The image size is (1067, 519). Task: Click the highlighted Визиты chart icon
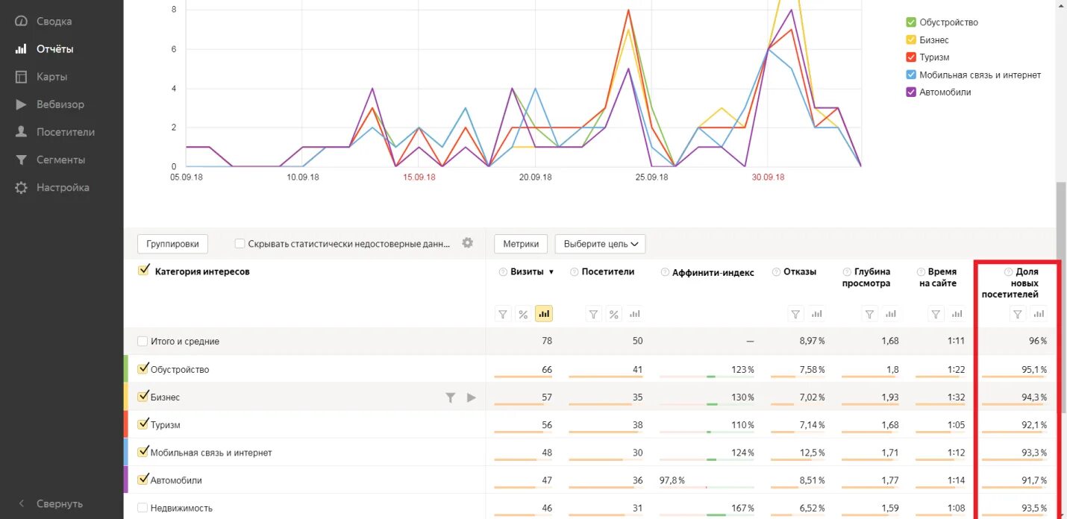click(544, 314)
